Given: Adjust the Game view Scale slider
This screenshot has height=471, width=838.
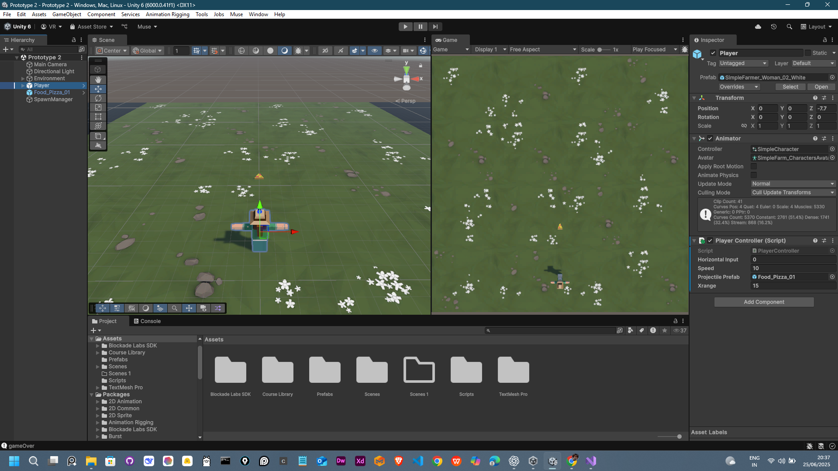Looking at the screenshot, I should pyautogui.click(x=603, y=50).
